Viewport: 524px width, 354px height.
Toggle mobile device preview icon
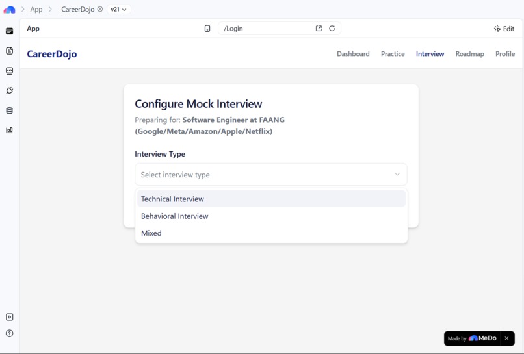[x=207, y=29]
